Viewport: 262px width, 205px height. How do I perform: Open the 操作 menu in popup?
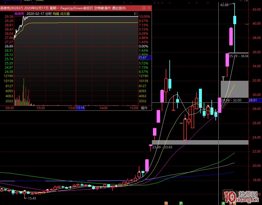(144, 108)
